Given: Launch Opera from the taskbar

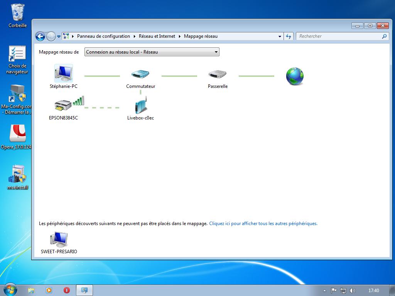Looking at the screenshot, I should click(66, 291).
